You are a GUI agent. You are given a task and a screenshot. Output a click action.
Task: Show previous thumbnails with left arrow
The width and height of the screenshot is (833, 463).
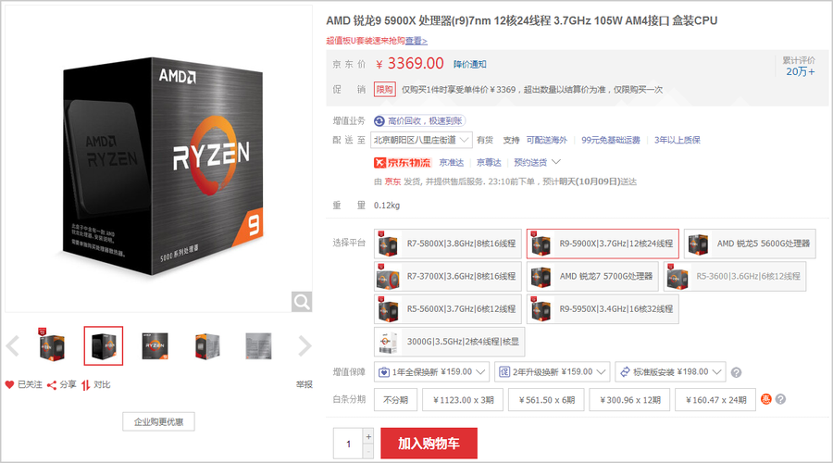pos(13,346)
